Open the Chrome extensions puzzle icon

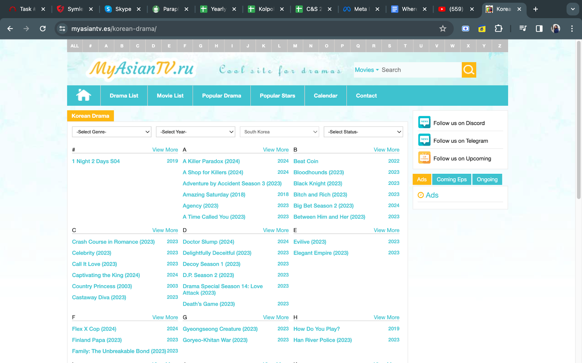click(x=499, y=29)
